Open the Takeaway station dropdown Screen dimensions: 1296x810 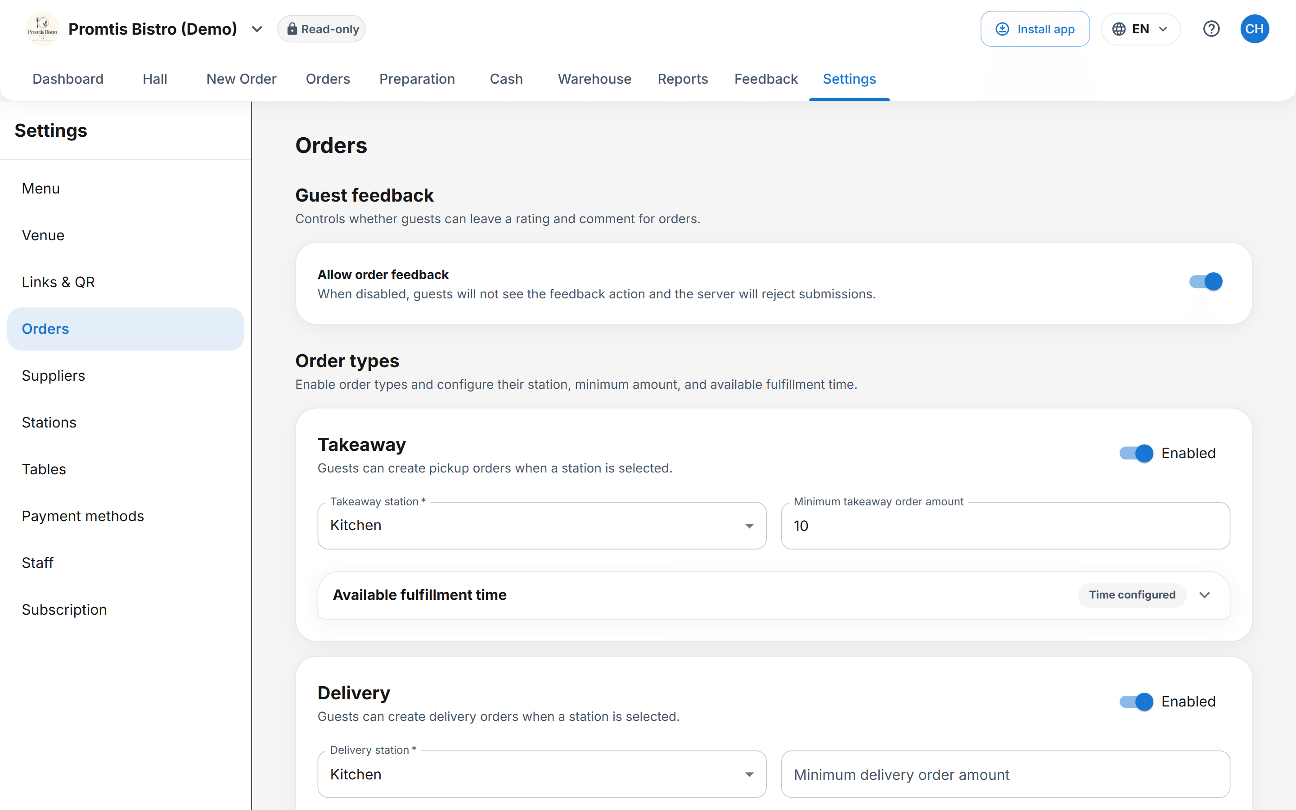542,526
